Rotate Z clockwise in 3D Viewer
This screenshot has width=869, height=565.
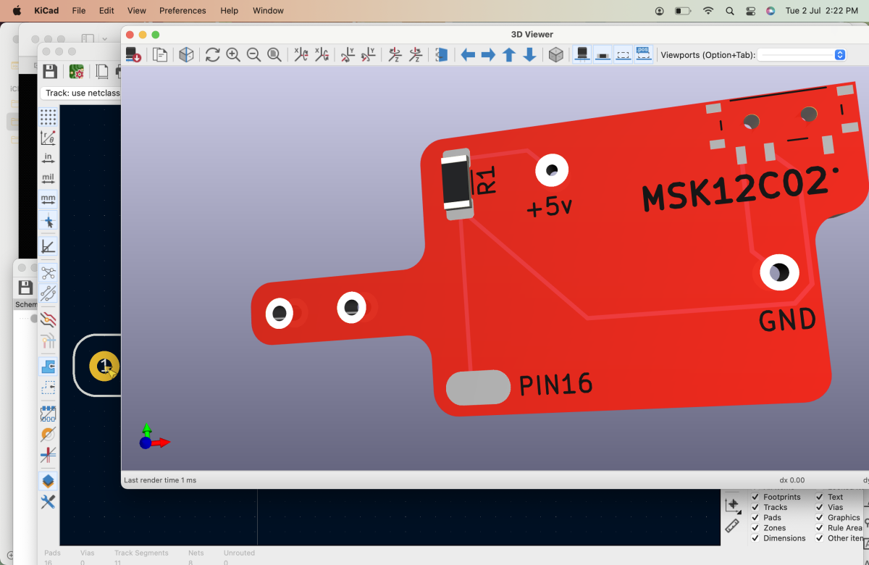[x=395, y=55]
